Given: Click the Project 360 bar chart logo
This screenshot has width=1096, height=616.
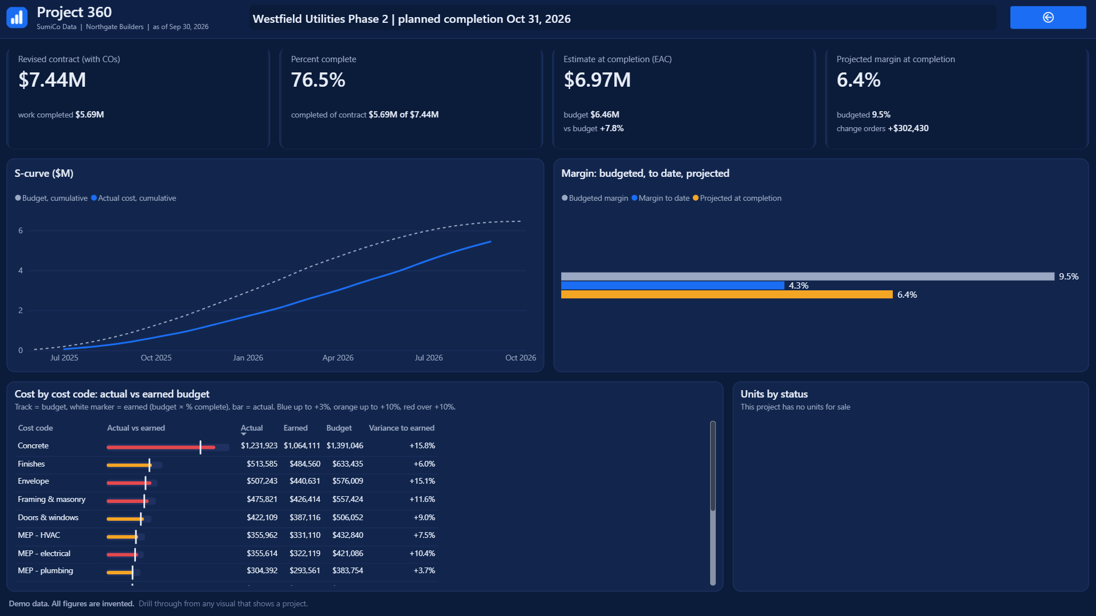Looking at the screenshot, I should [x=17, y=18].
